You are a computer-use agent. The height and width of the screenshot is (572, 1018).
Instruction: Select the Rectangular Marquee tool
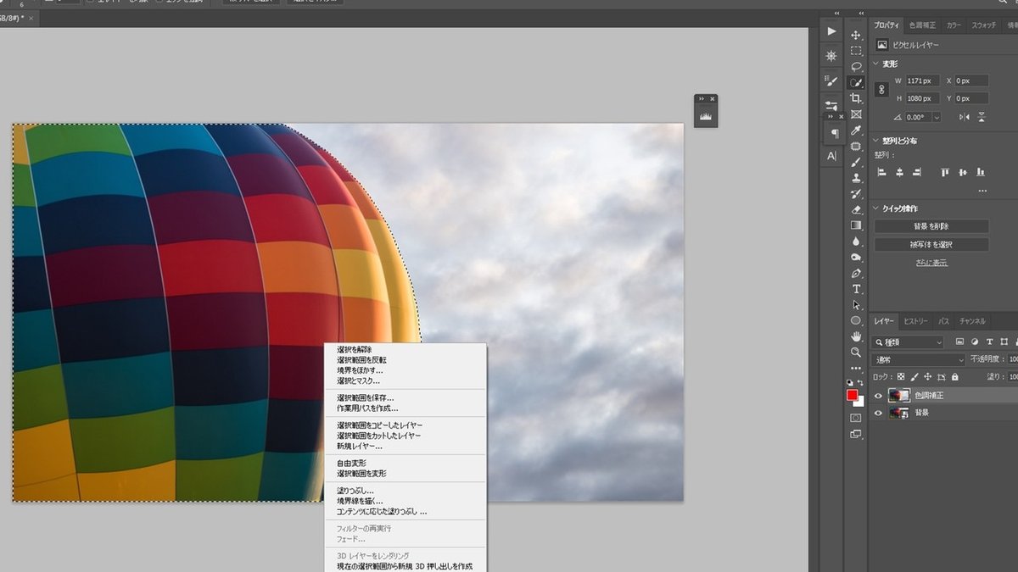tap(856, 51)
